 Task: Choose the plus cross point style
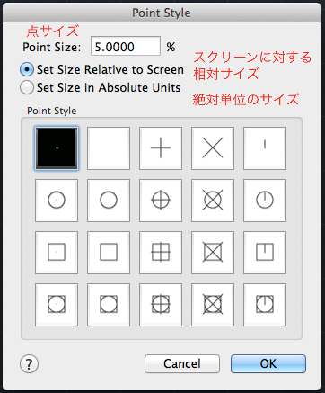(x=161, y=148)
